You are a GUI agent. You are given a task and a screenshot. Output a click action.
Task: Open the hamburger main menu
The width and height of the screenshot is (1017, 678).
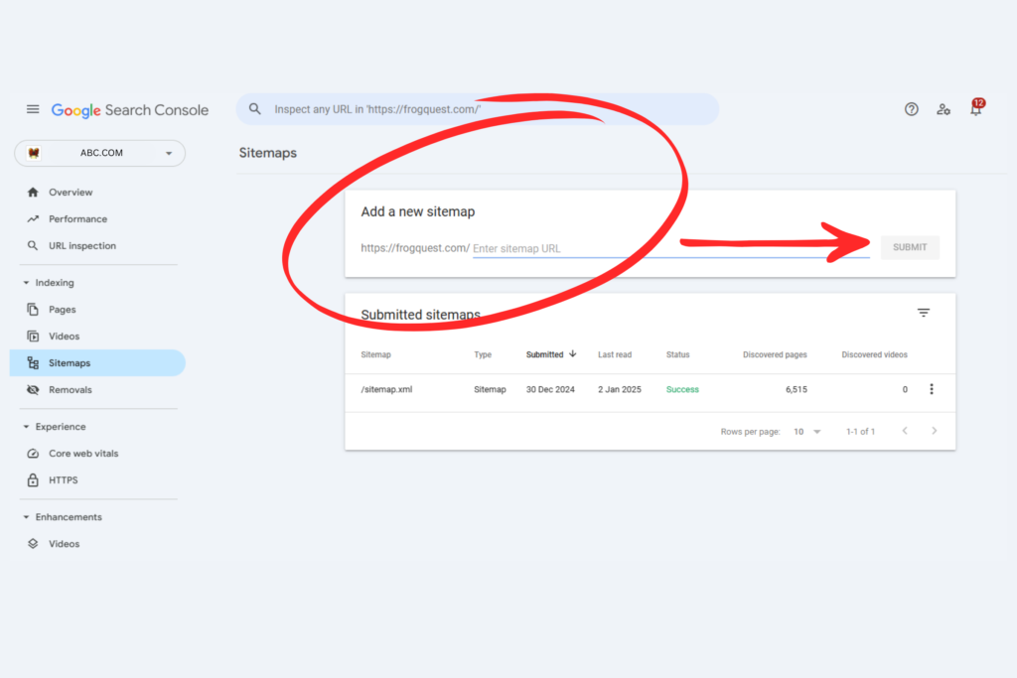point(33,109)
